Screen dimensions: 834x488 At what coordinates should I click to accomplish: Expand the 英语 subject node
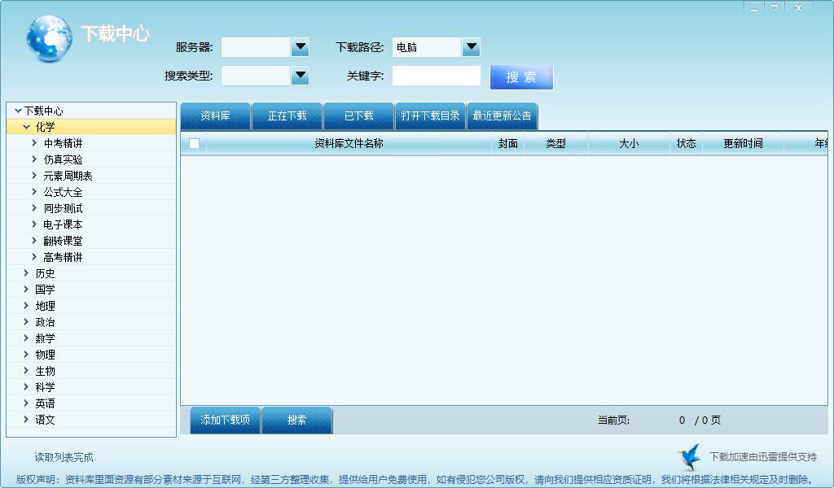(x=26, y=403)
